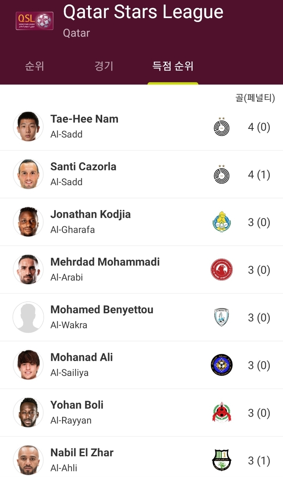Tap the Al-Sadd crest beside Tae-Hee Nam
The height and width of the screenshot is (477, 283).
click(x=222, y=127)
